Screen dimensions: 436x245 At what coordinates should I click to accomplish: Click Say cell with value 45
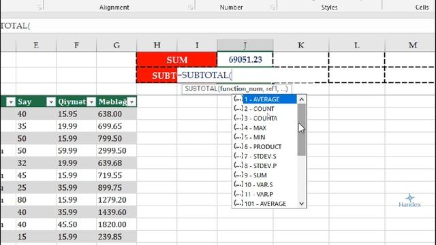click(36, 176)
